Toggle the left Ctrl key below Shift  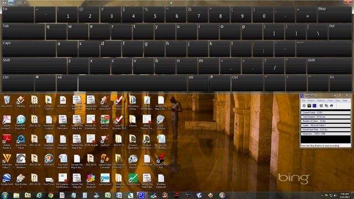(18, 83)
